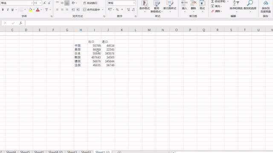Click merge and center (合并后居中)
Screen dimensions: 273x153
tap(92, 10)
